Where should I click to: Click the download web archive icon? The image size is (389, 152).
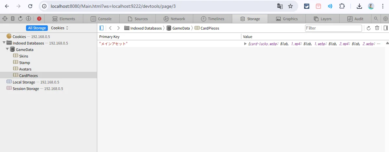click(28, 19)
